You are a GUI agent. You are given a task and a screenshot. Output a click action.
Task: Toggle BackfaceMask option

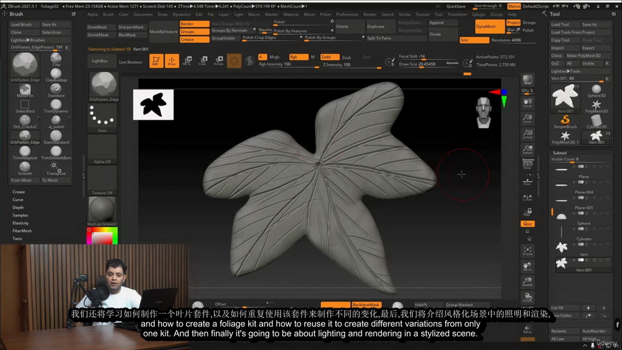[x=366, y=305]
